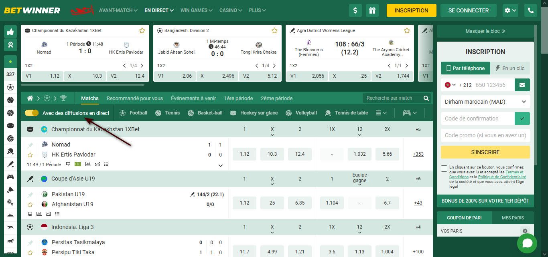Screen dimensions: 548x257
Task: Click the dollar sign payments icon
Action: pyautogui.click(x=355, y=10)
